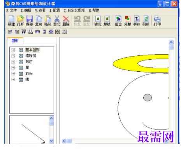Screen dimensions: 181x149
Task: Select 流程图 category label
Action: (x=31, y=56)
